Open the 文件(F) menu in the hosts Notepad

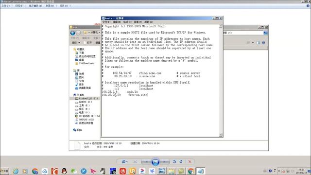pos(106,22)
